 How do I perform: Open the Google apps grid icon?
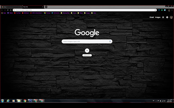tap(163, 17)
